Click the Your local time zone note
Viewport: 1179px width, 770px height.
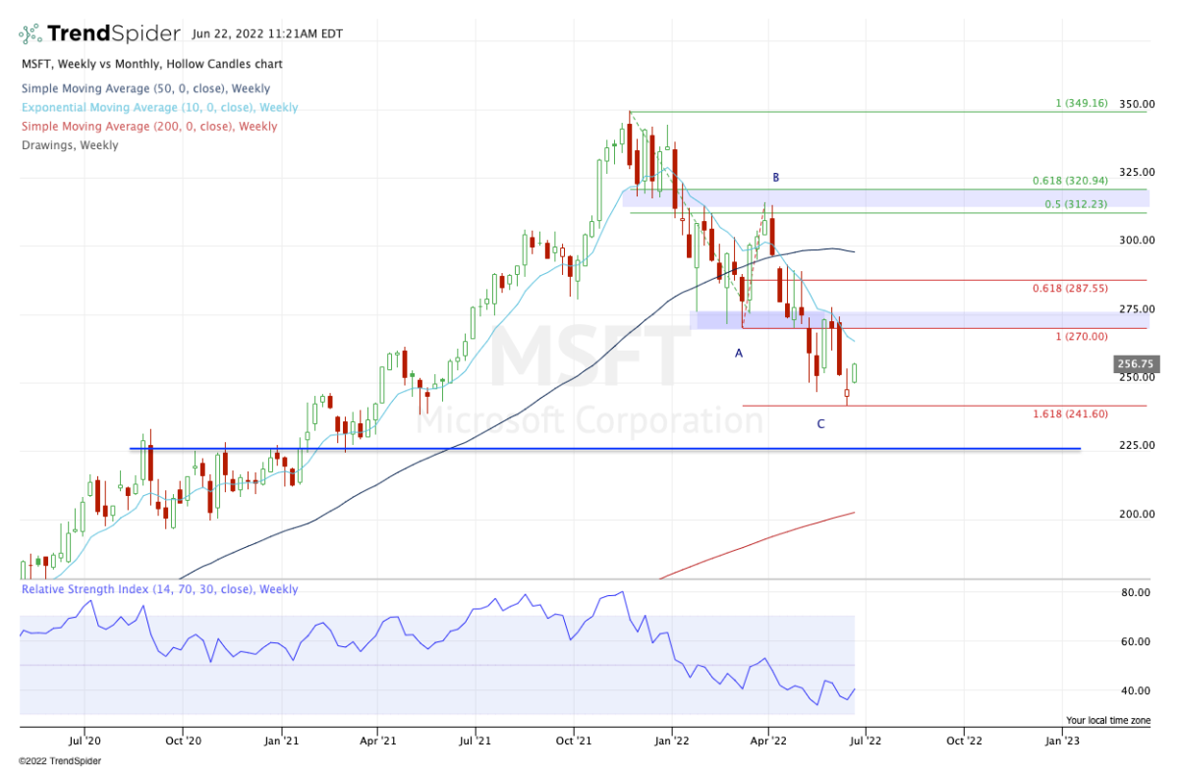[x=1108, y=720]
